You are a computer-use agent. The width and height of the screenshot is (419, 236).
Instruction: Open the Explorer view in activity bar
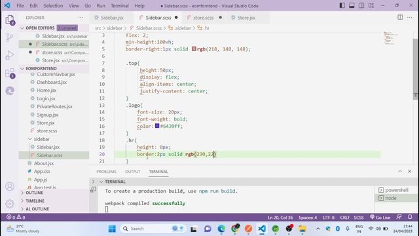[10, 20]
